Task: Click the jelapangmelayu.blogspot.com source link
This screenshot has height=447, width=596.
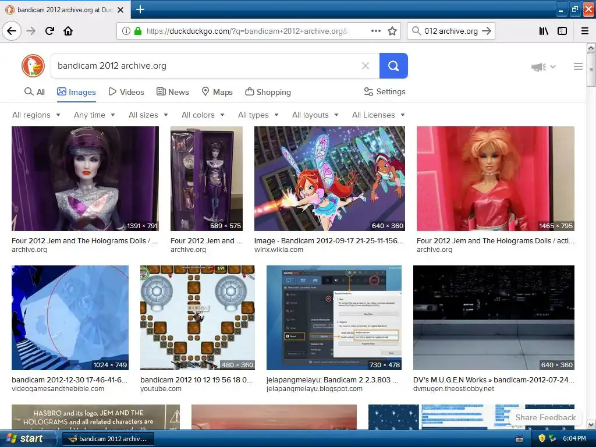Action: [x=314, y=389]
